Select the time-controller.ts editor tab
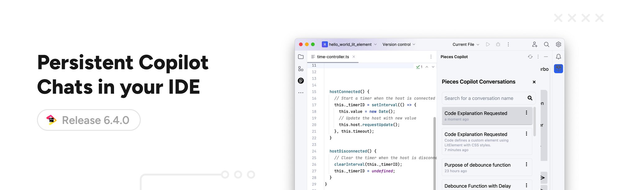The height and width of the screenshot is (190, 620). [x=333, y=57]
